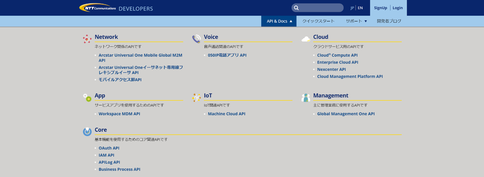Click the Voice category phone icon

click(196, 39)
